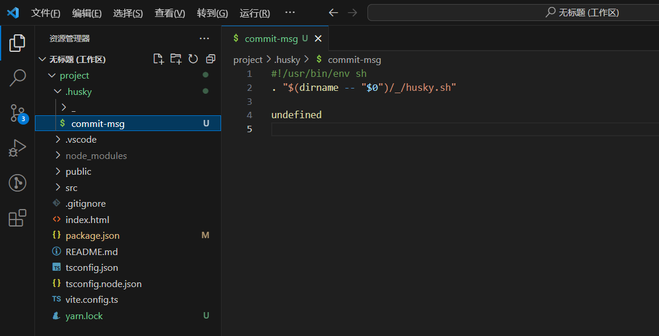The image size is (659, 336).
Task: Show more menu bar items overflow
Action: [x=290, y=13]
